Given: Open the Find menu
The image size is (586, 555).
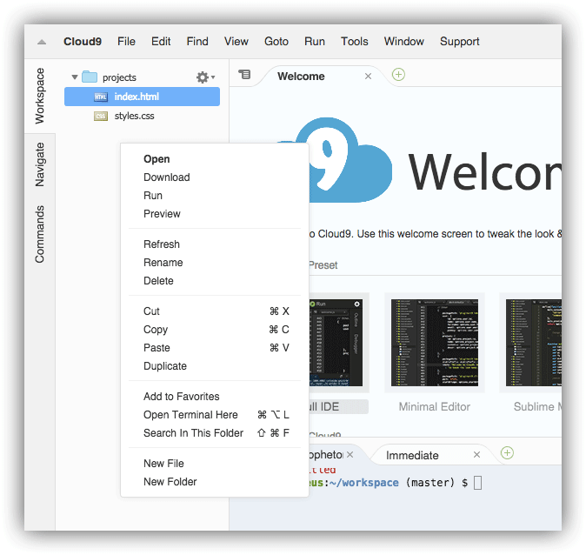Looking at the screenshot, I should pos(197,42).
